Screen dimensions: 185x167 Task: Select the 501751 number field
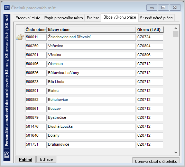point(36,145)
